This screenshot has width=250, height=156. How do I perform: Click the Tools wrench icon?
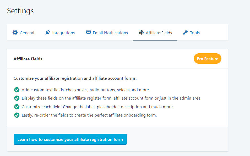pos(186,32)
